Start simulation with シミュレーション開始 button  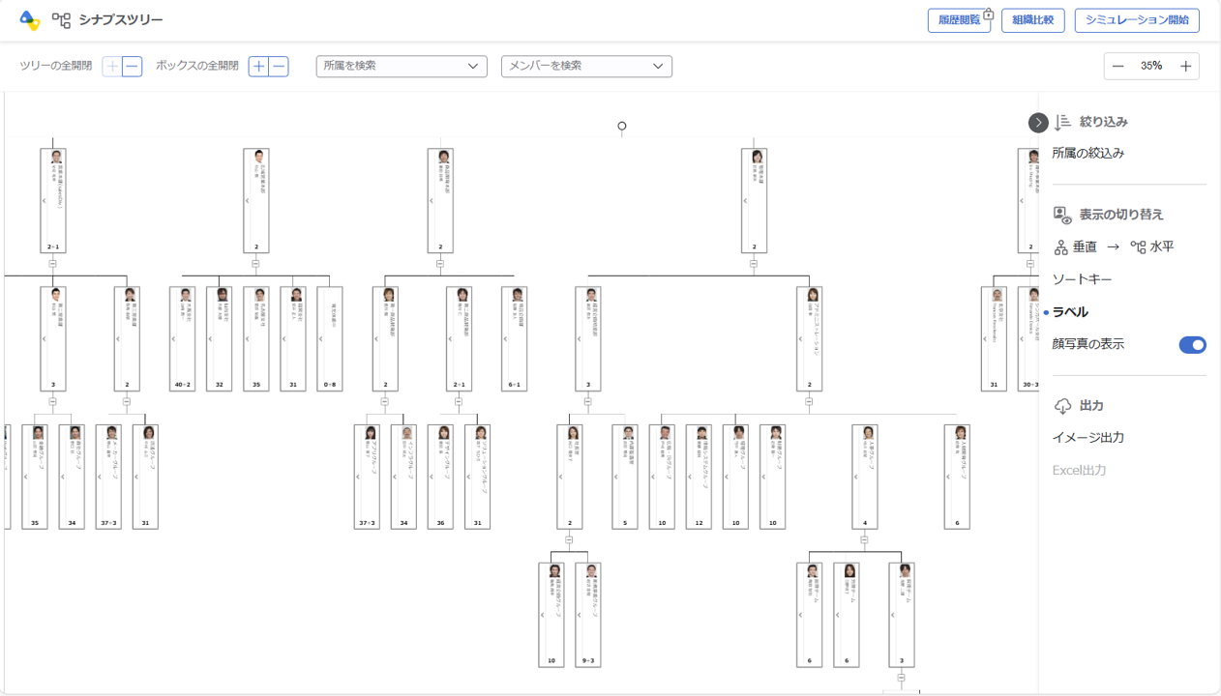(x=1136, y=20)
